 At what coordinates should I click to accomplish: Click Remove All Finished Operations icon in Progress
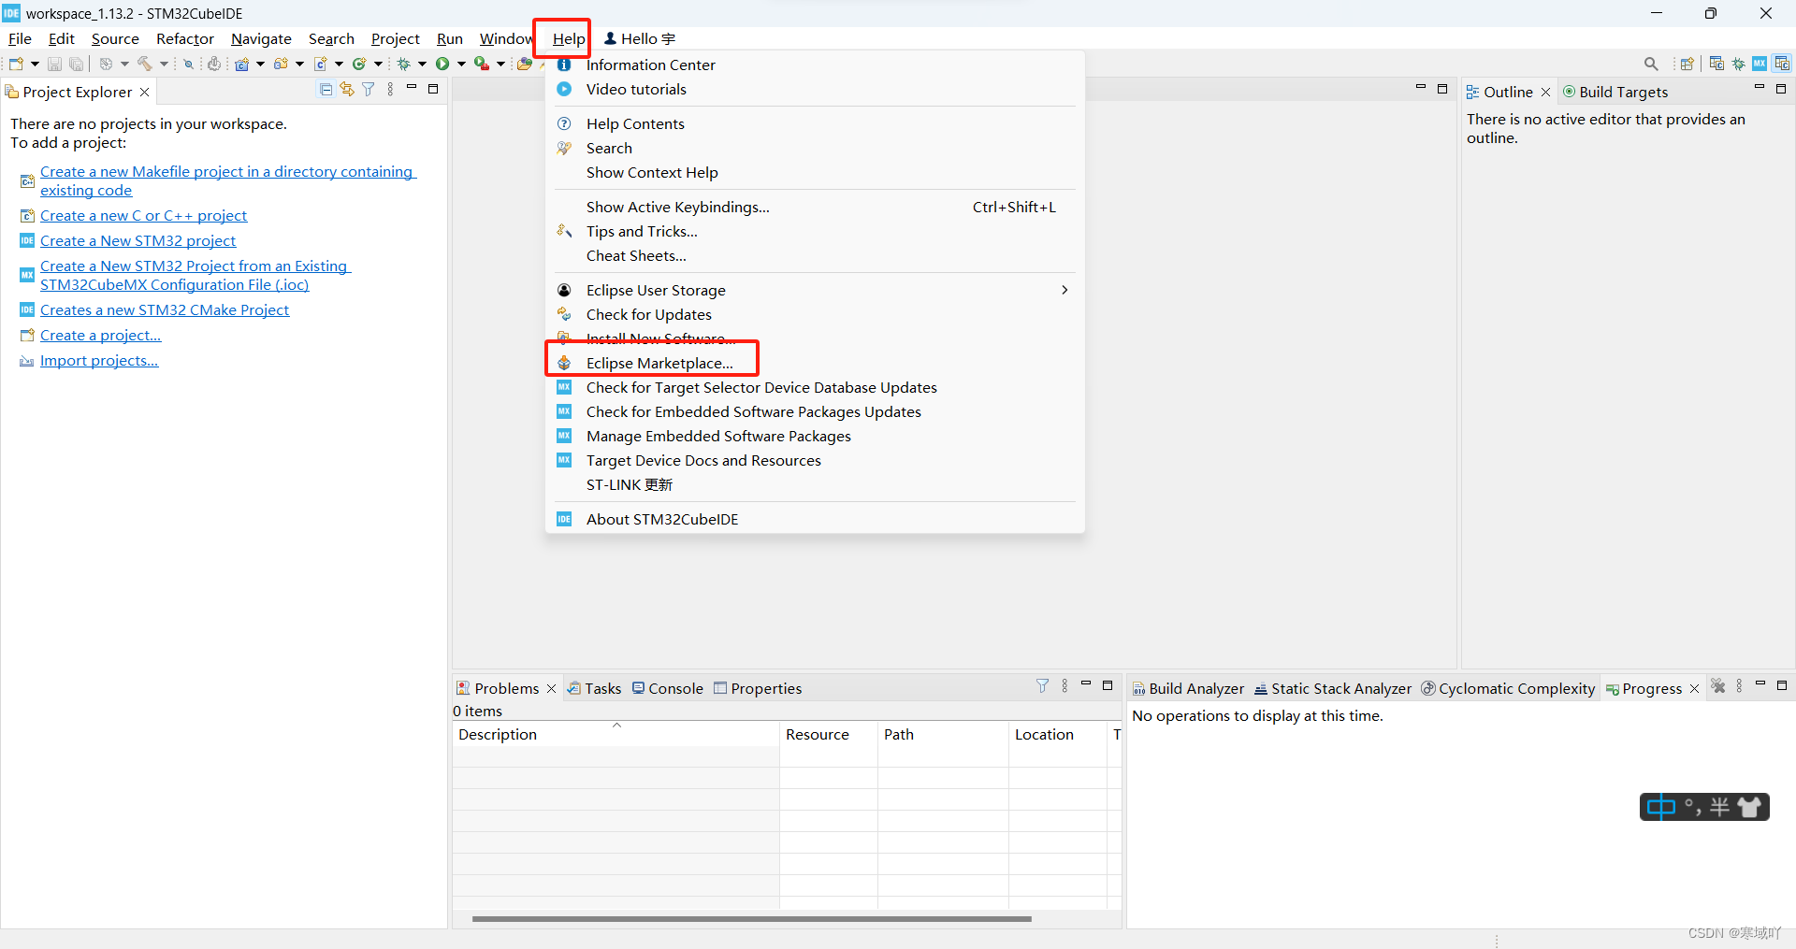(1718, 686)
